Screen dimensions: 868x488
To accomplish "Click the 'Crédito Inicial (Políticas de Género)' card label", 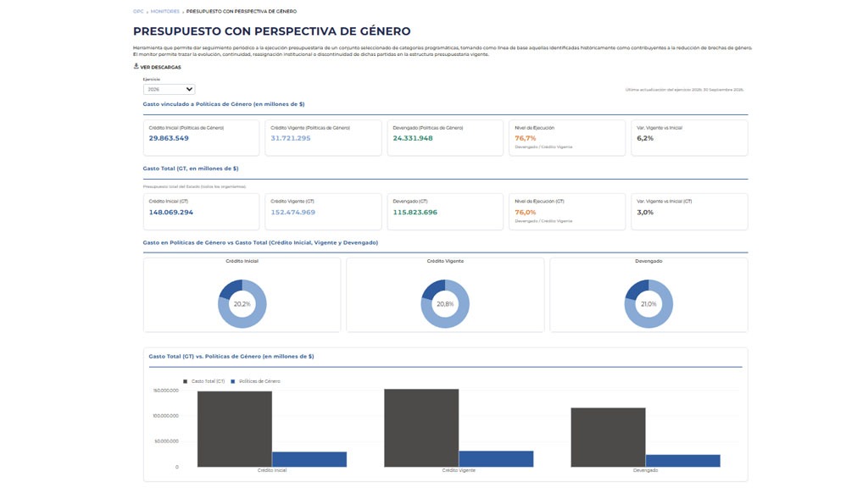I will pos(186,128).
